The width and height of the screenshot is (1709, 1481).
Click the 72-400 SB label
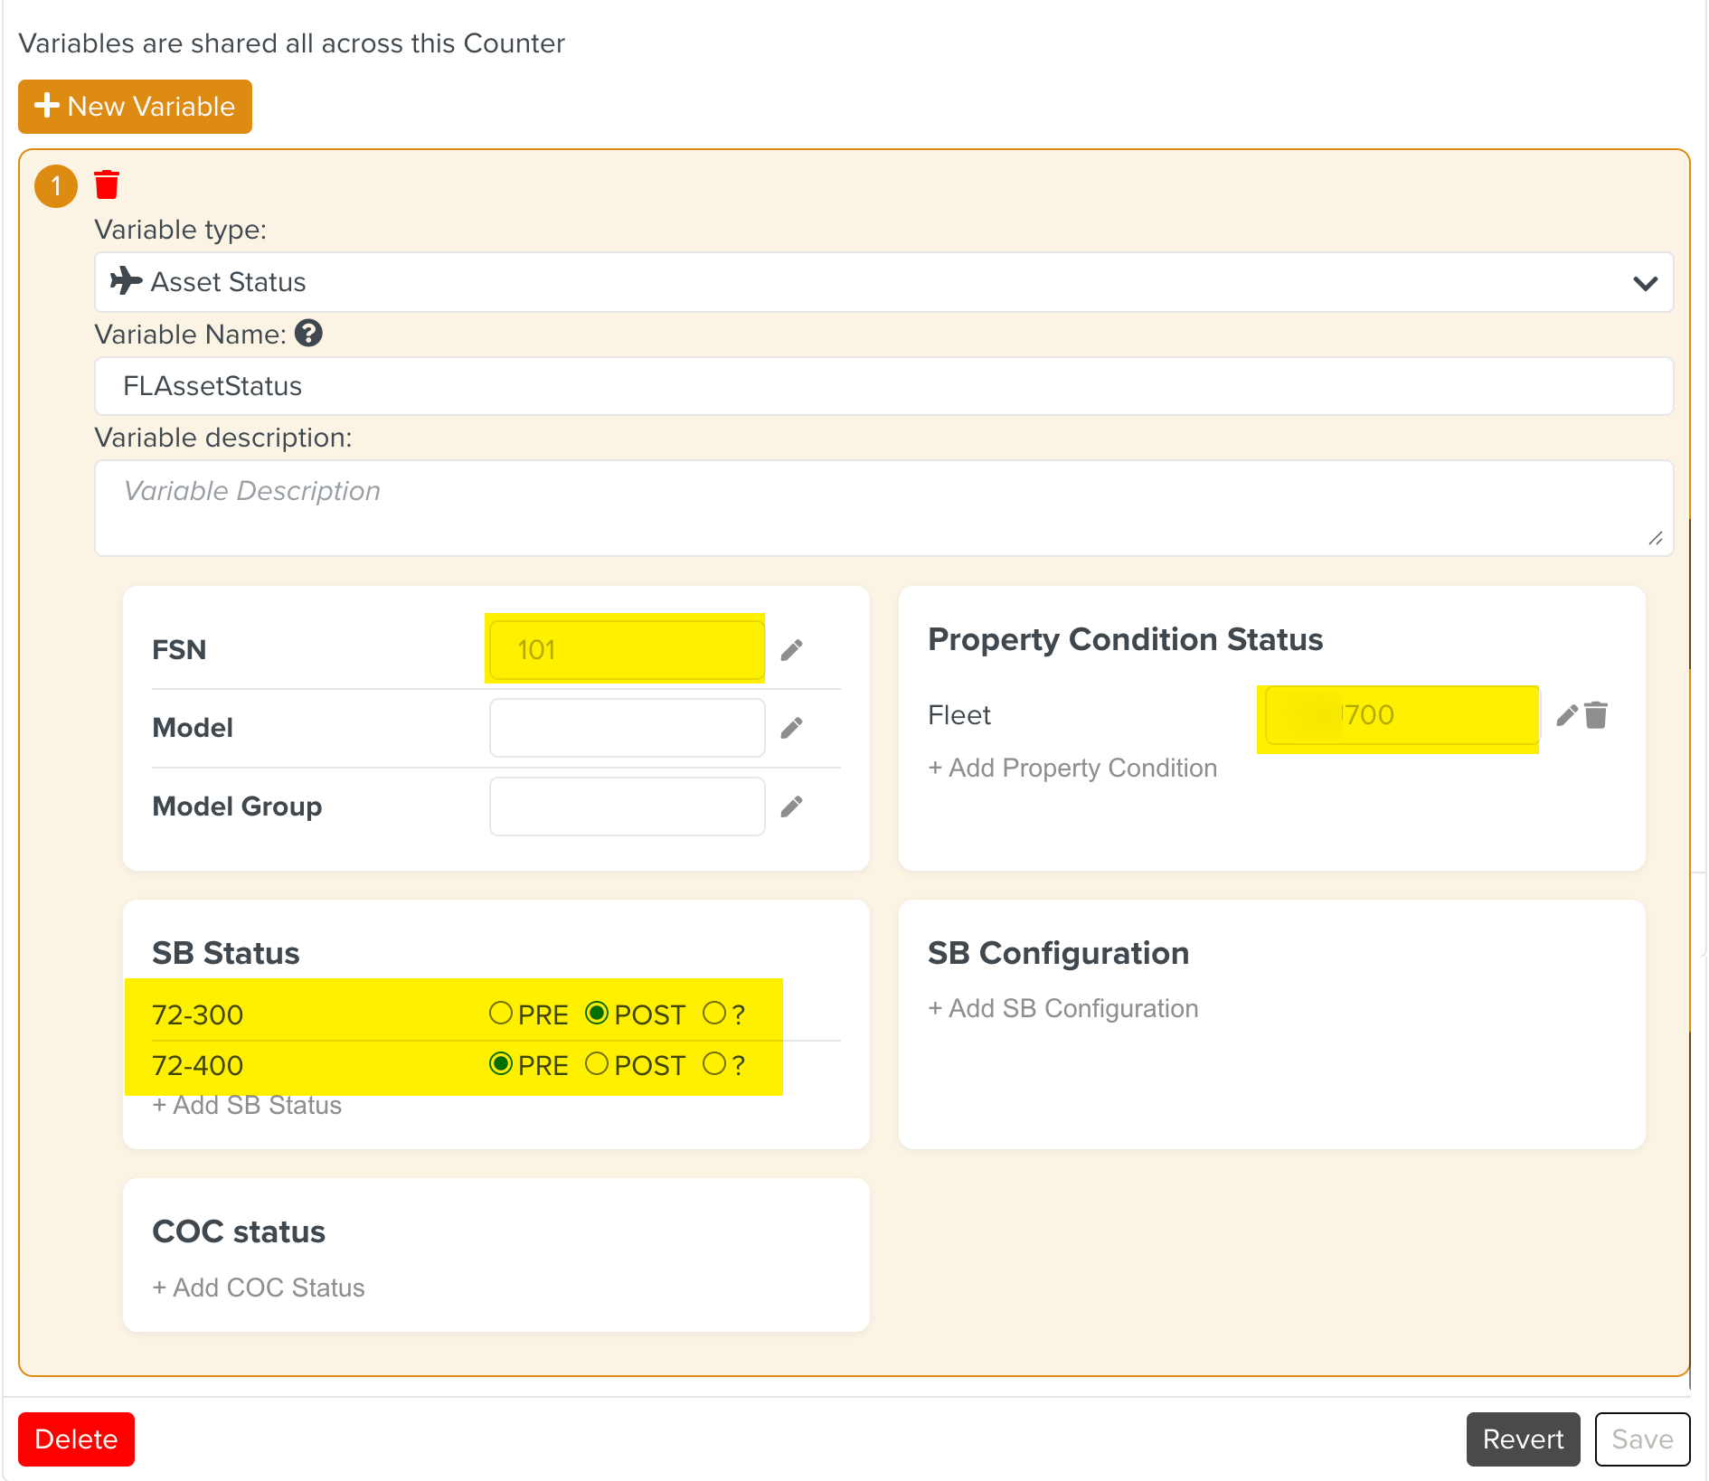(198, 1065)
